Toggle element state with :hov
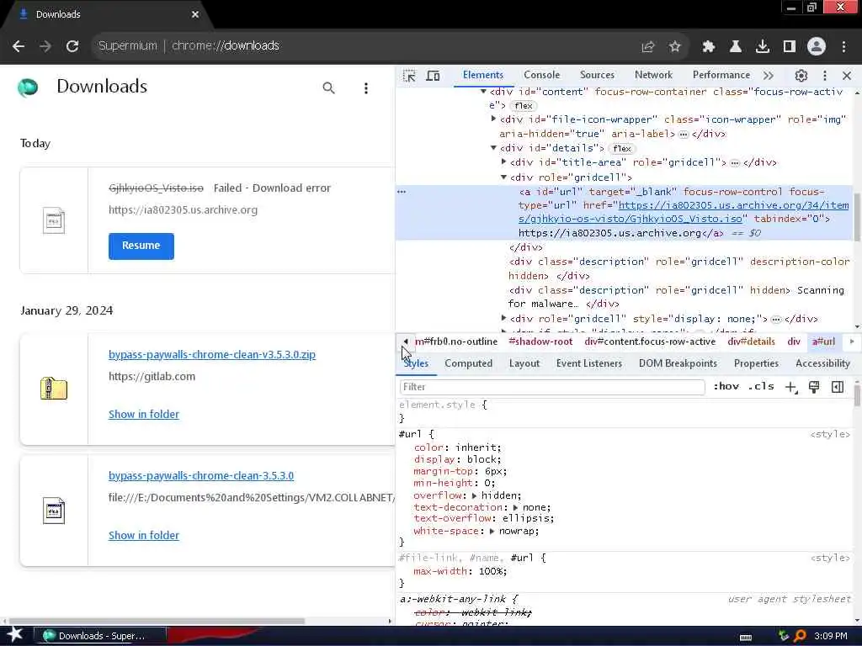The width and height of the screenshot is (862, 646). pos(726,387)
